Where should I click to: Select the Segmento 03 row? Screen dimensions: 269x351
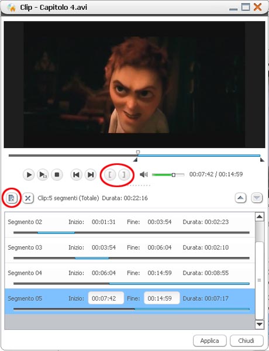(x=130, y=250)
